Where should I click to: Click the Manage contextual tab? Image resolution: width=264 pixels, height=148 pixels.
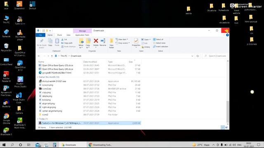pyautogui.click(x=82, y=31)
